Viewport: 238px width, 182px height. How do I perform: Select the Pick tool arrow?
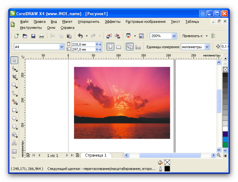click(x=14, y=60)
